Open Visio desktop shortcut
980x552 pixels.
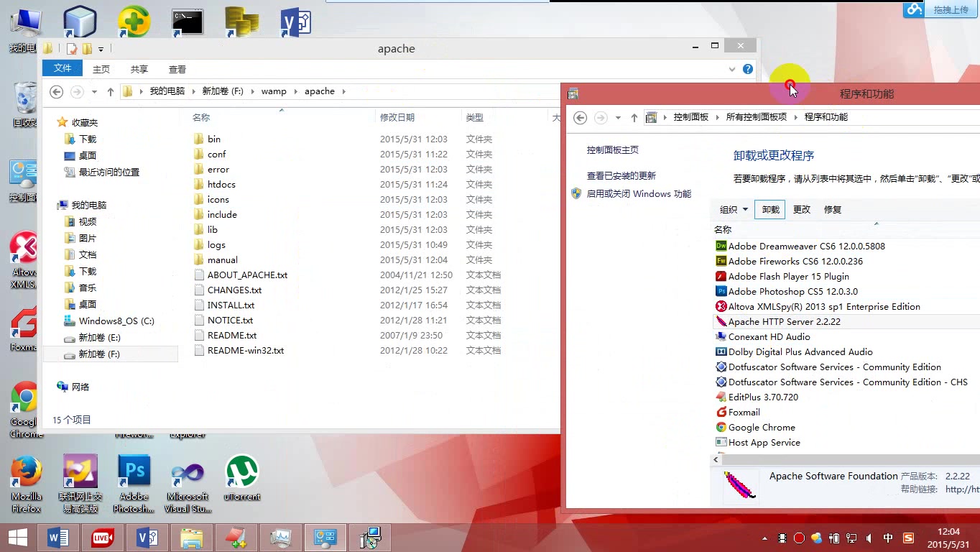[295, 22]
